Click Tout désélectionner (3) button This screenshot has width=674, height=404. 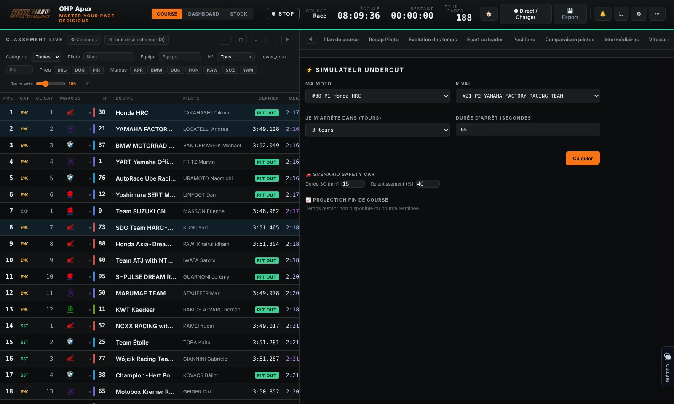[137, 40]
